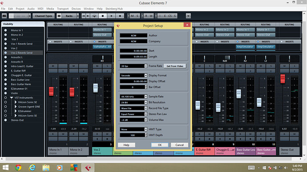Toggle visibility dot for EZdrummer 01
The image size is (307, 172).
(x=5, y=89)
